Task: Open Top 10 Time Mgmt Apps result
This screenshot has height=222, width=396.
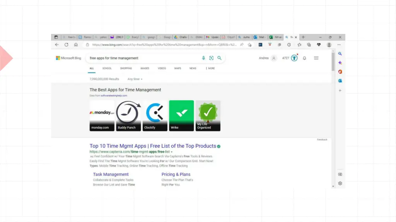Action: (153, 146)
